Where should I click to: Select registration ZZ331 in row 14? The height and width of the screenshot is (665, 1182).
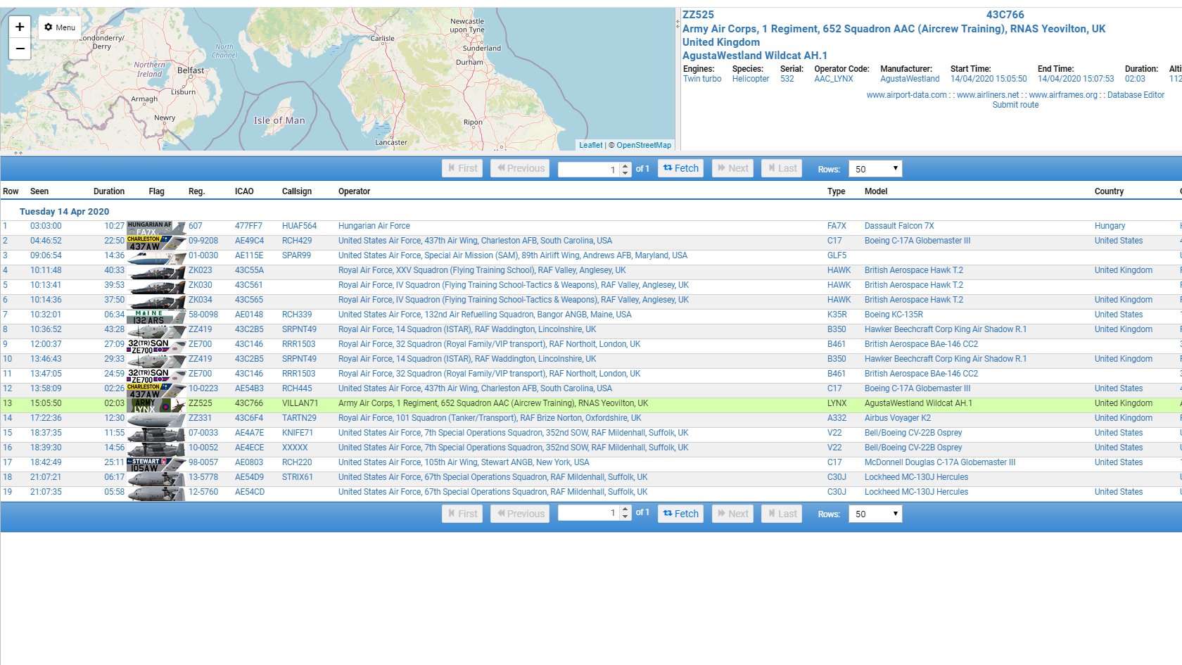[200, 418]
